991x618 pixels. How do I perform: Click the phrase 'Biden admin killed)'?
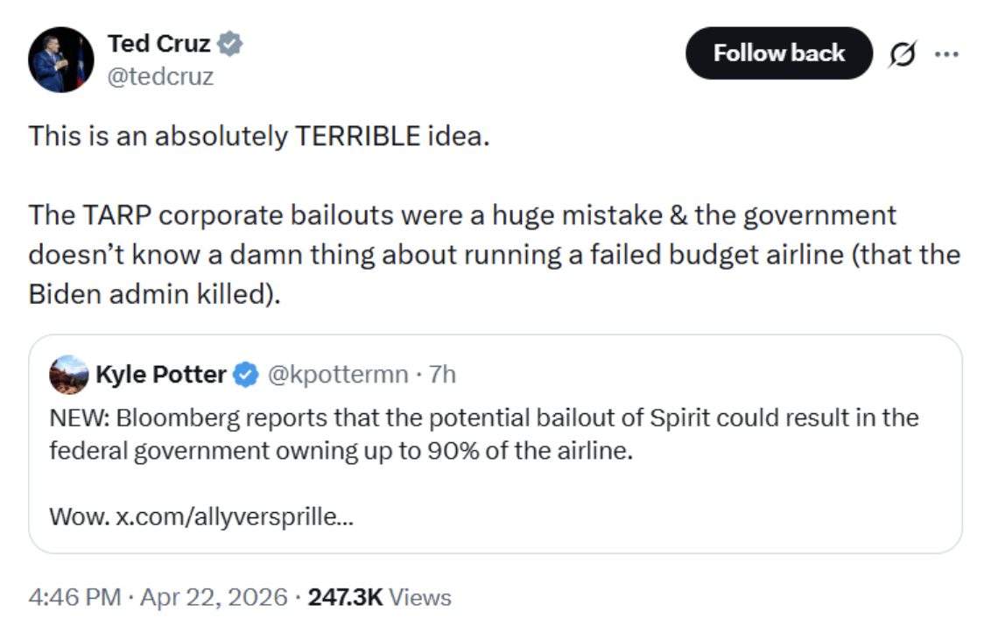click(155, 294)
